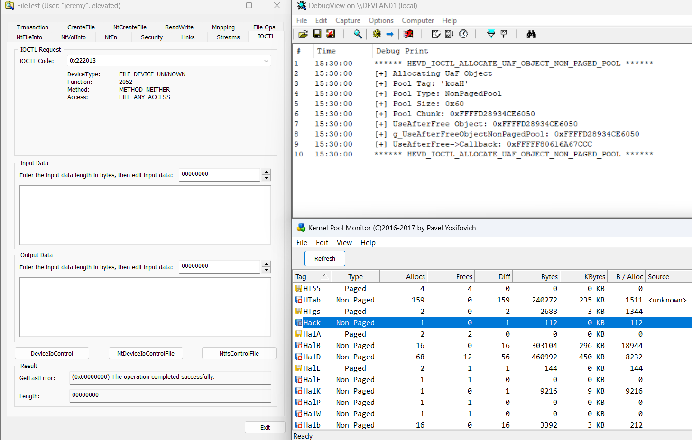Sort the pool list by Diff column
Image resolution: width=692 pixels, height=440 pixels.
pos(493,277)
